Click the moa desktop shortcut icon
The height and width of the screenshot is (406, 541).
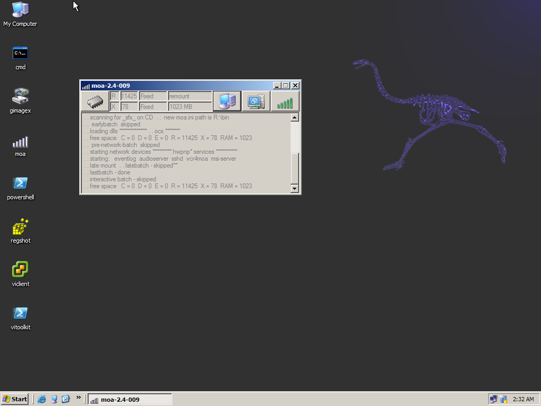(x=20, y=142)
